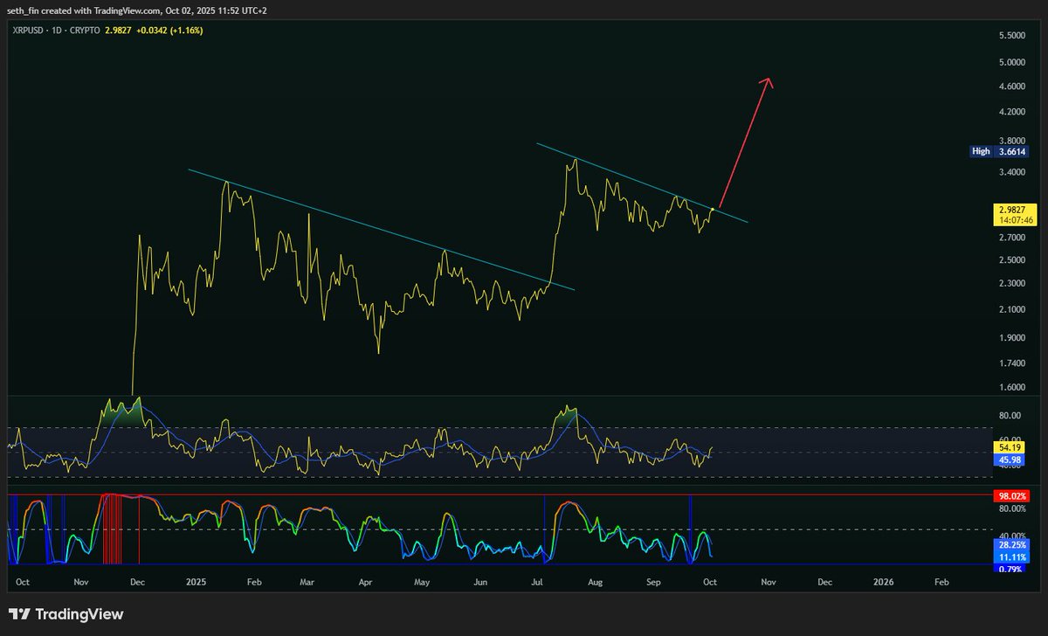Click the 5.5000 price axis label

(1012, 36)
